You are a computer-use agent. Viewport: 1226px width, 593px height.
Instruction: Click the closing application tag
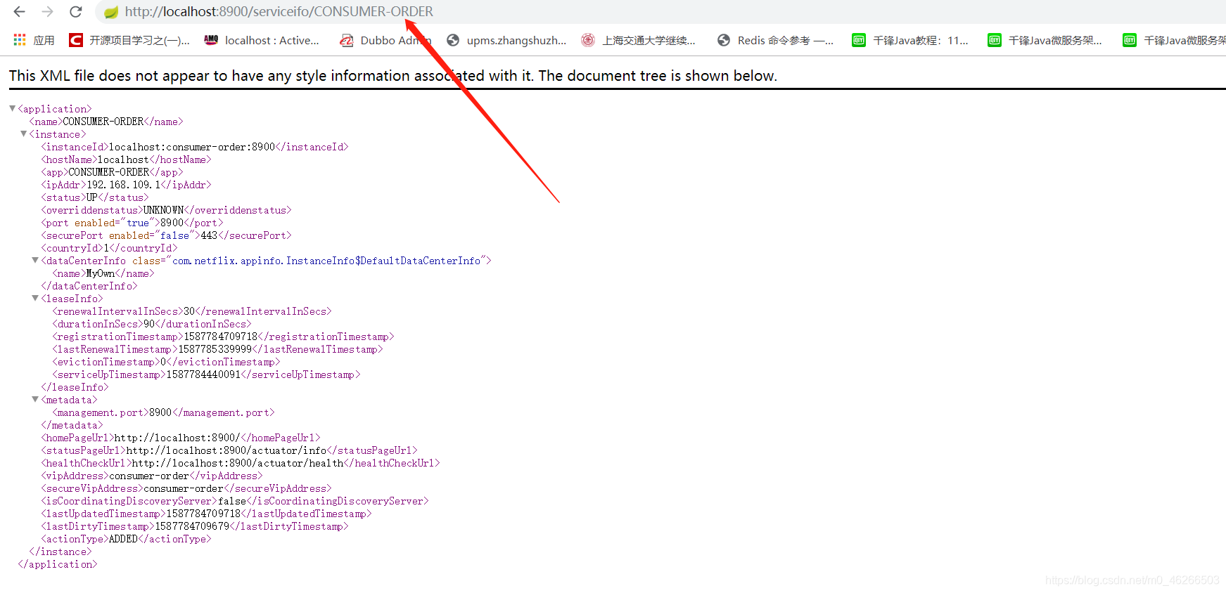(58, 564)
